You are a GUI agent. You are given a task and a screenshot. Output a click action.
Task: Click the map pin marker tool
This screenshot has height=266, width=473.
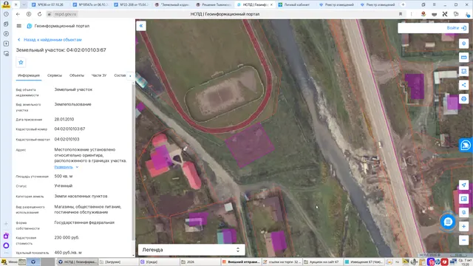click(463, 44)
